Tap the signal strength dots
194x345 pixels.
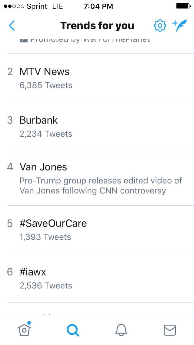pyautogui.click(x=14, y=6)
